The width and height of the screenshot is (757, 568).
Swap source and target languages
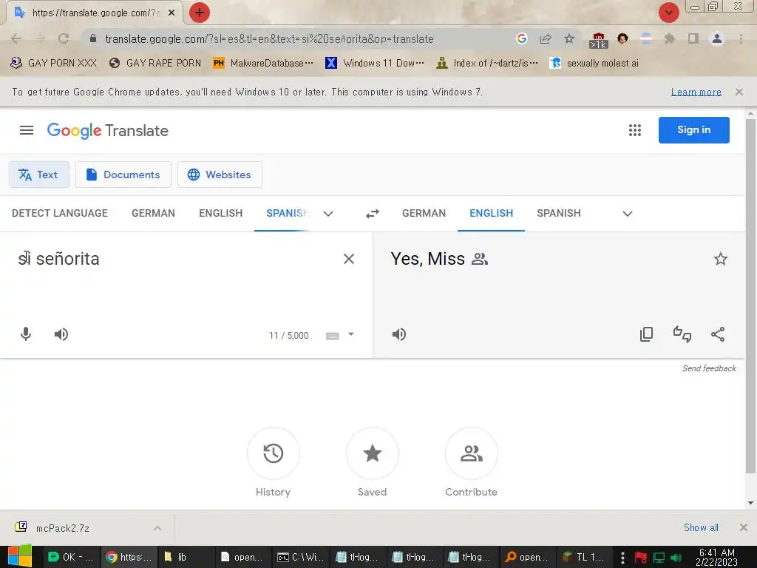[x=373, y=214]
